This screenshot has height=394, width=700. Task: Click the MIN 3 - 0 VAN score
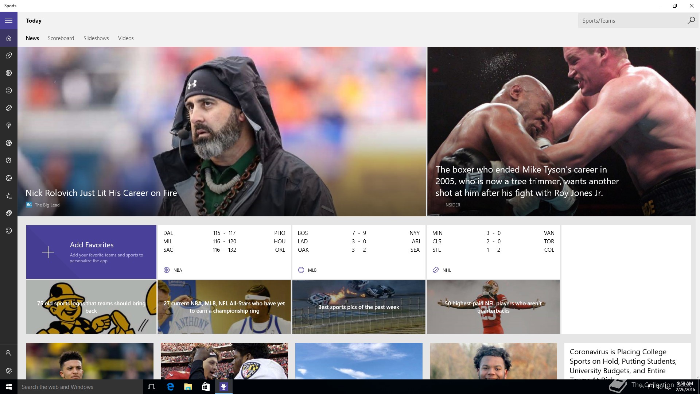493,233
